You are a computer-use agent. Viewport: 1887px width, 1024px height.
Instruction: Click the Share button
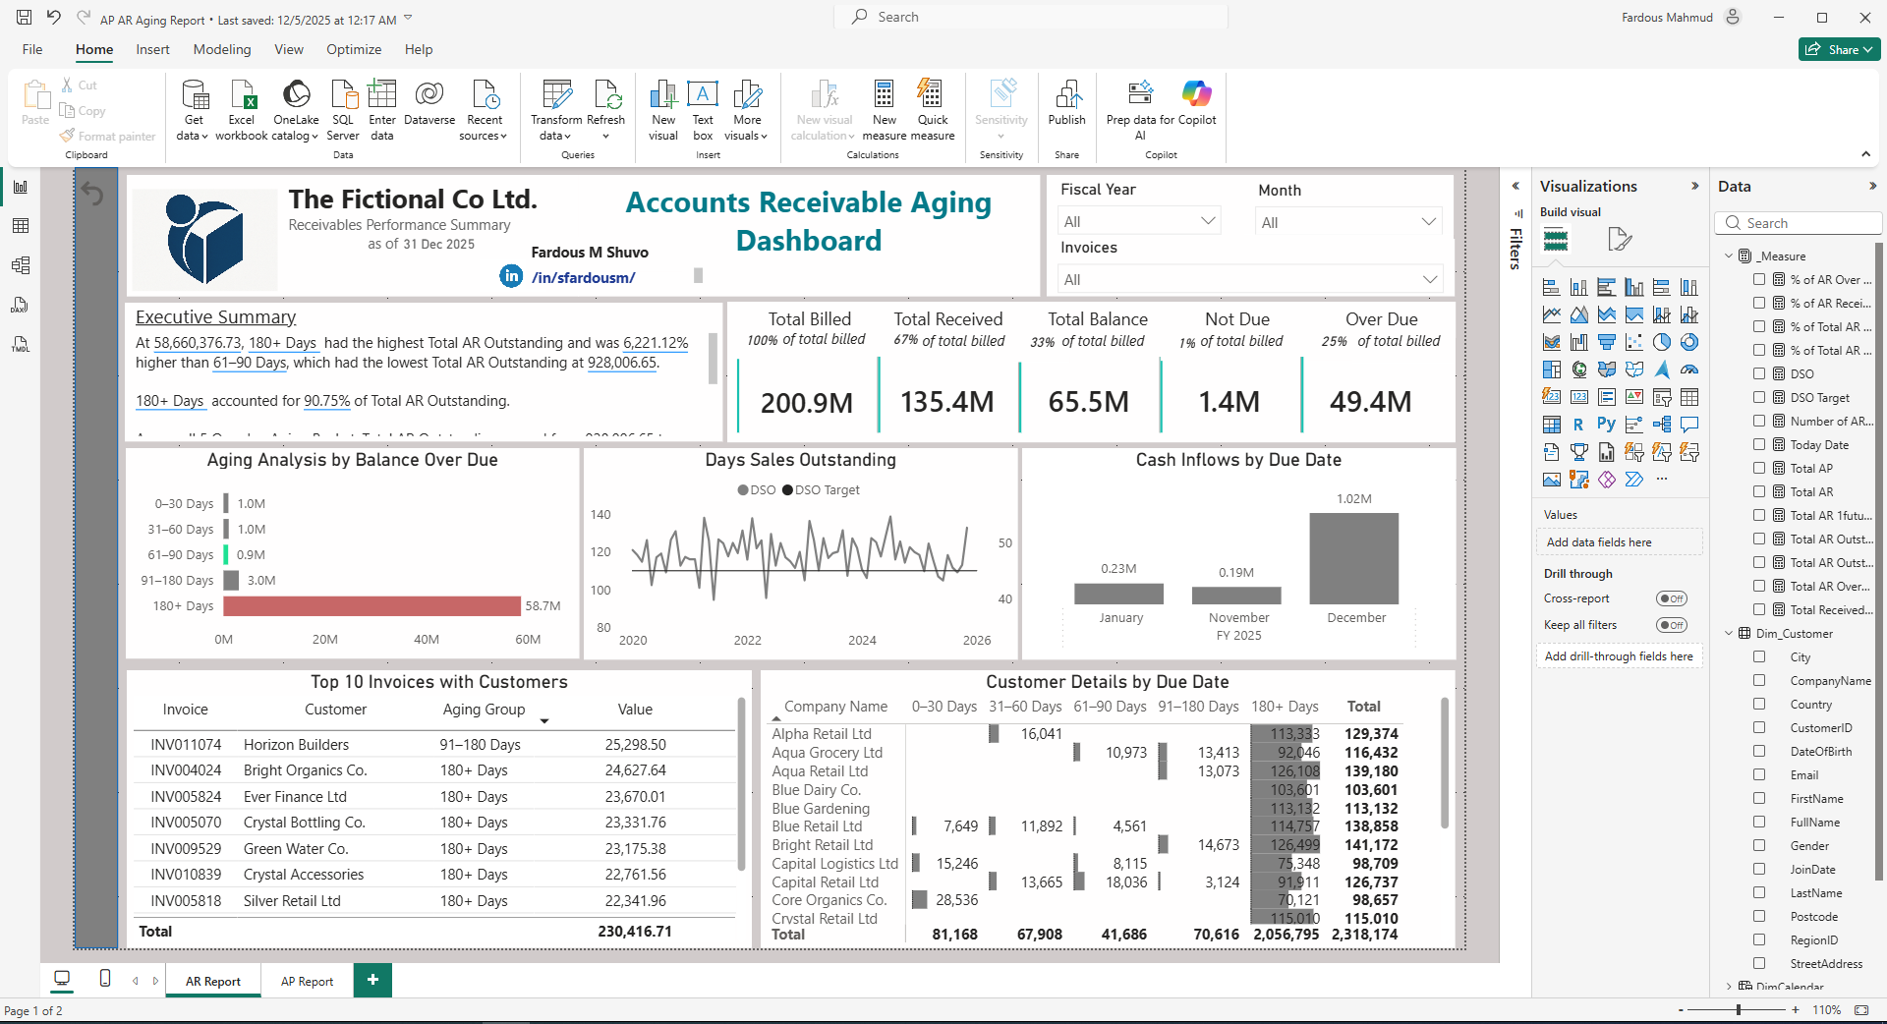pyautogui.click(x=1839, y=49)
